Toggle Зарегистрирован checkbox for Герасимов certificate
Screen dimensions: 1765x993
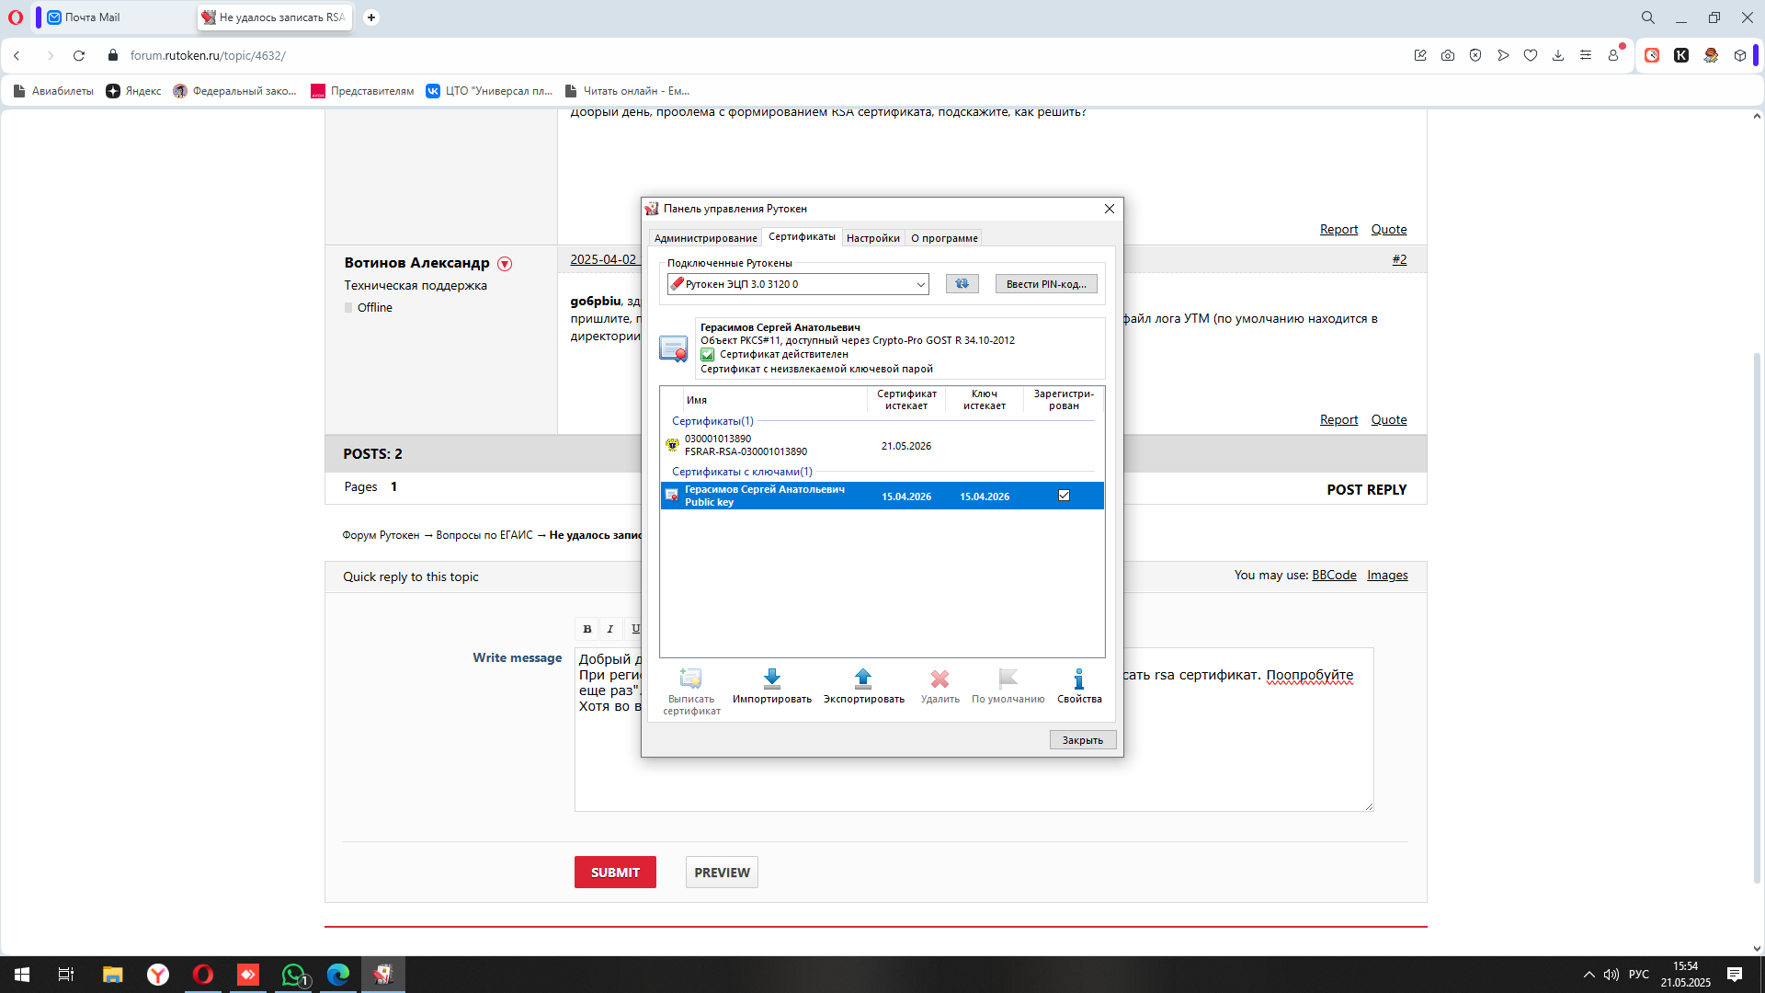tap(1064, 496)
